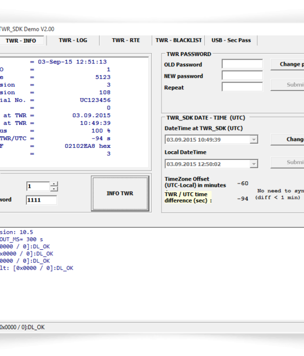Select the log line 'OUT_MS= 300 s'
Image resolution: width=304 pixels, height=356 pixels.
click(21, 239)
